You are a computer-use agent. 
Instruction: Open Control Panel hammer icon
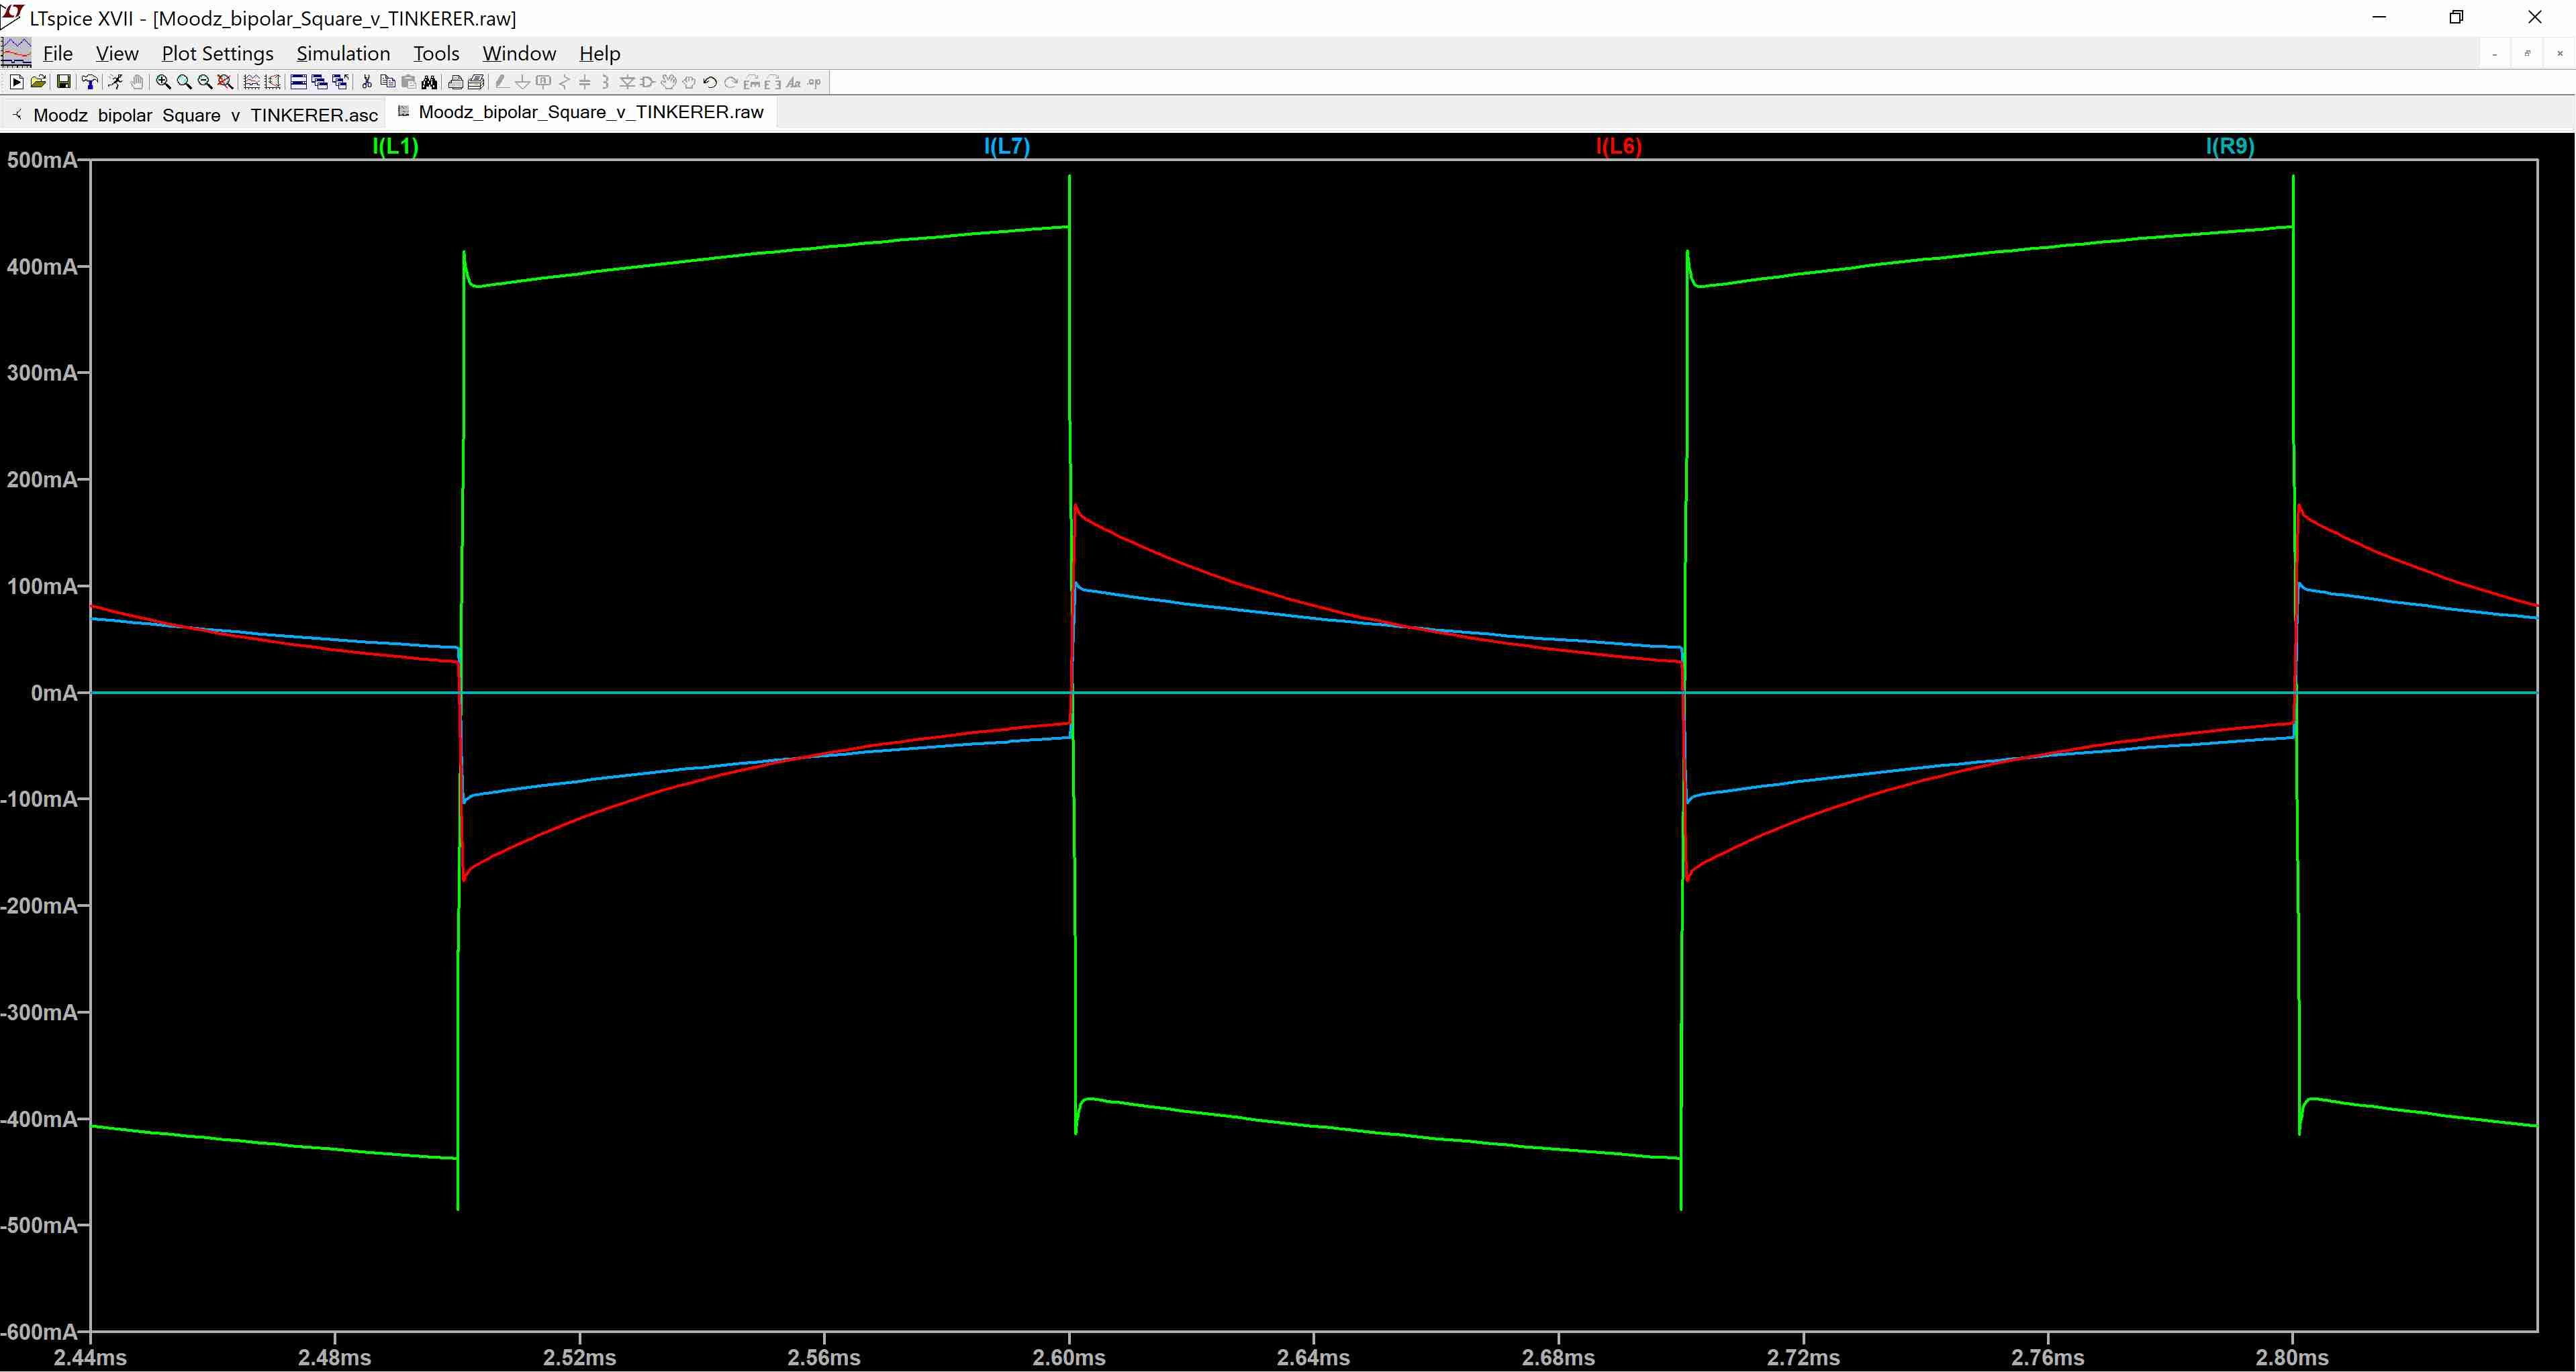(x=90, y=82)
